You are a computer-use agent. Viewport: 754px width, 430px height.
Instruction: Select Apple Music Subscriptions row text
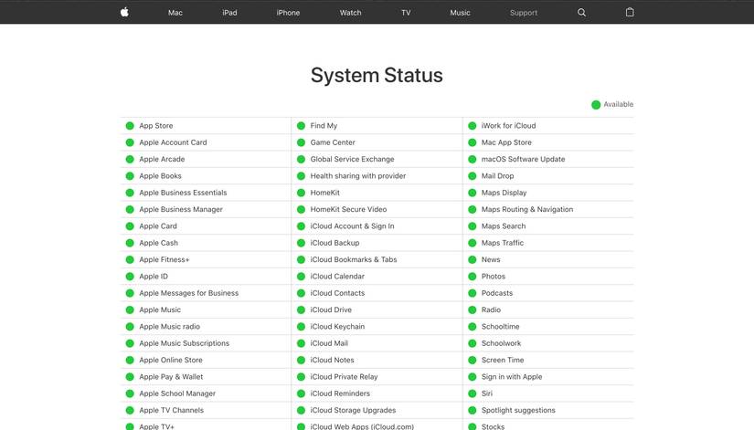185,343
